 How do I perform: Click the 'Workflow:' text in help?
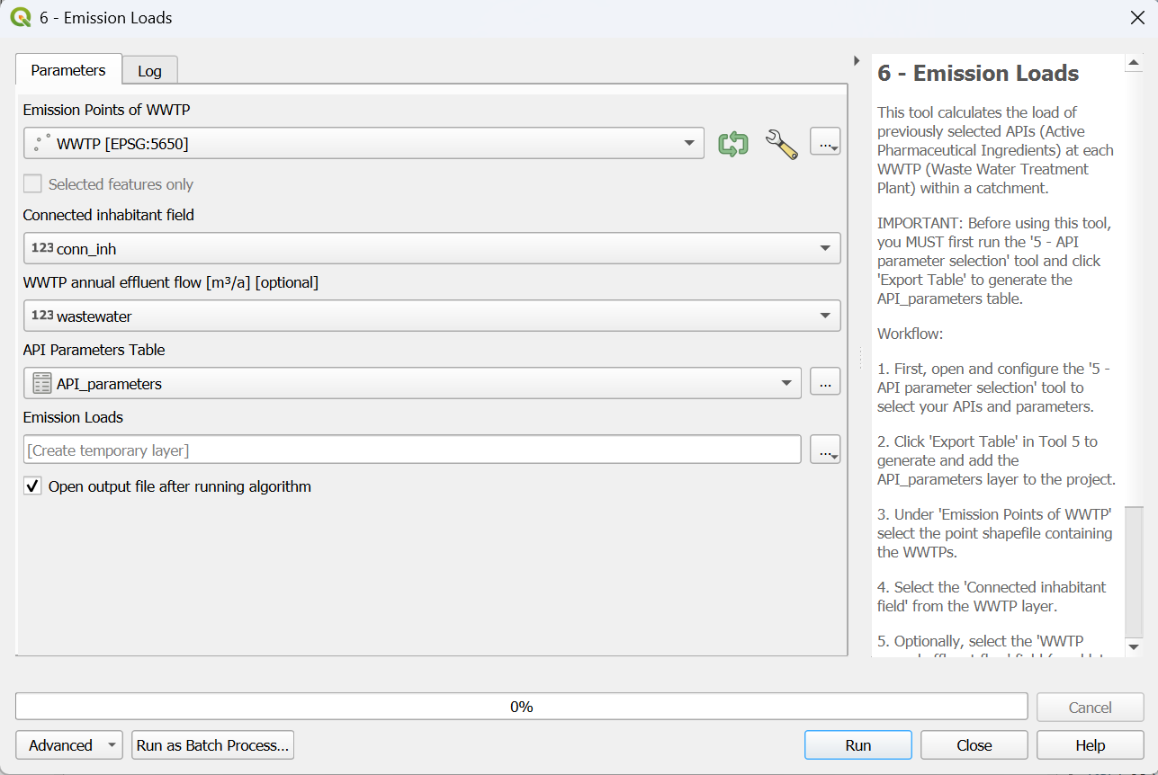pyautogui.click(x=911, y=334)
